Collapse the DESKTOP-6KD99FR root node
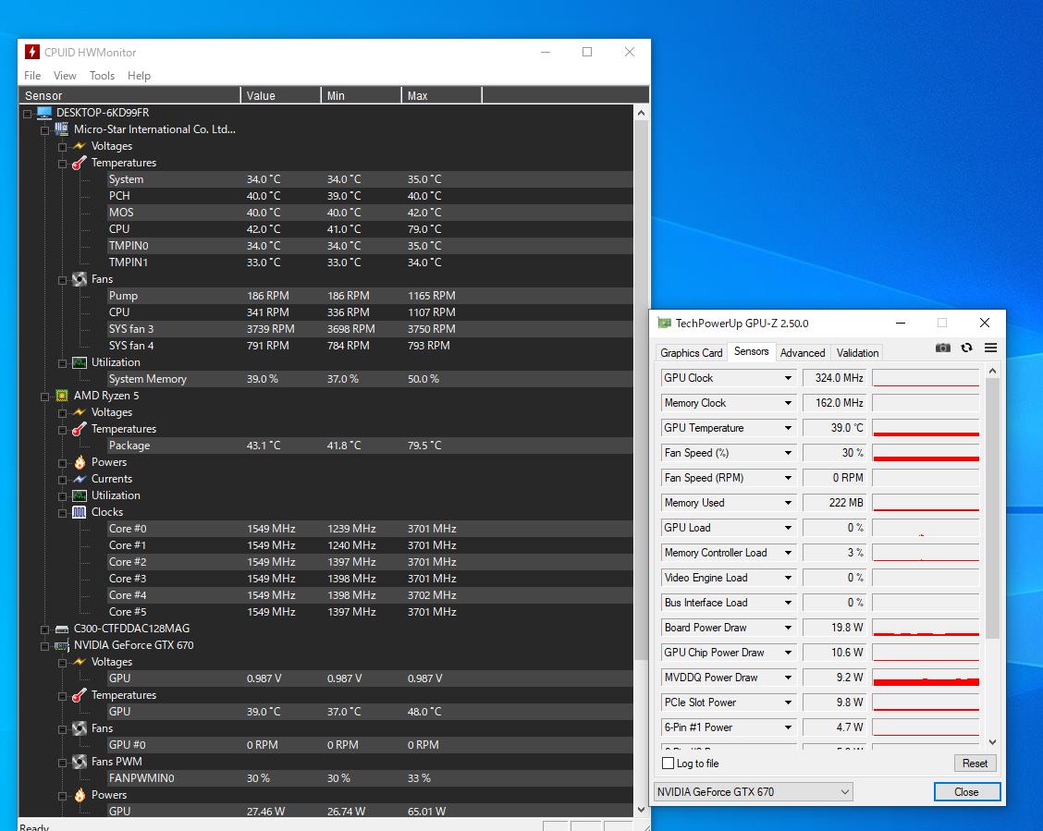The width and height of the screenshot is (1043, 831). pyautogui.click(x=27, y=114)
